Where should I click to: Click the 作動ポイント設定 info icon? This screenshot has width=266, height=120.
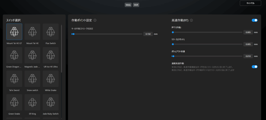[x=95, y=20]
